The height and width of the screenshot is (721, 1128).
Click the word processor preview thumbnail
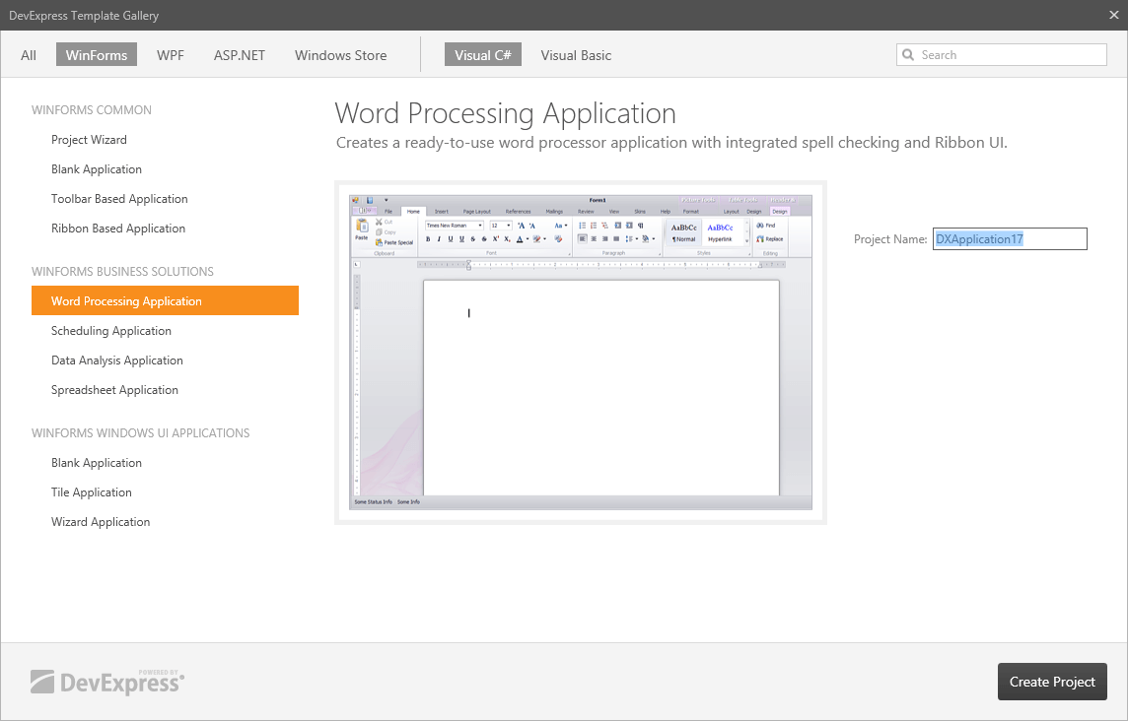pyautogui.click(x=581, y=352)
